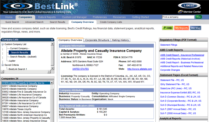Open the Resources menu
209x122 pixels.
click(119, 17)
